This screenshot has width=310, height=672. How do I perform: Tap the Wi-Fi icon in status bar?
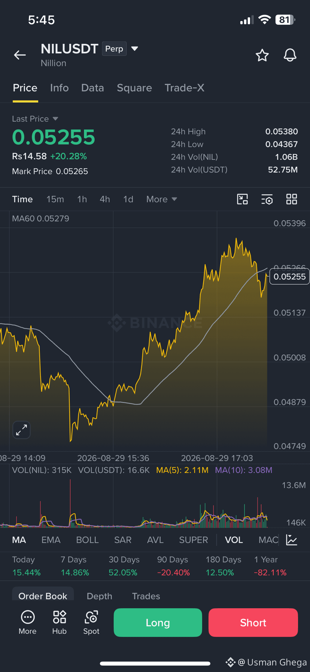click(265, 20)
